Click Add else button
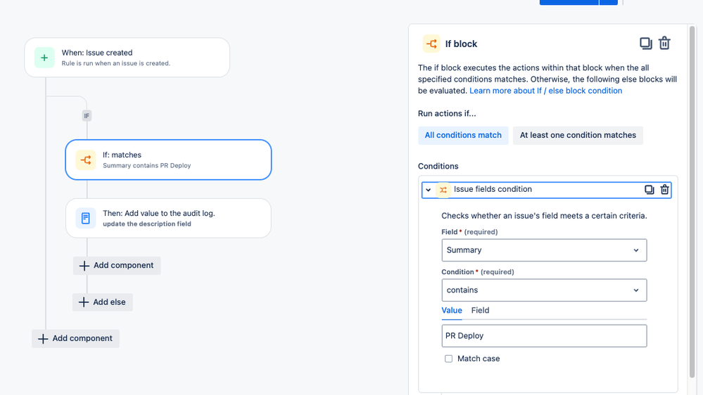This screenshot has height=395, width=703. [x=103, y=302]
